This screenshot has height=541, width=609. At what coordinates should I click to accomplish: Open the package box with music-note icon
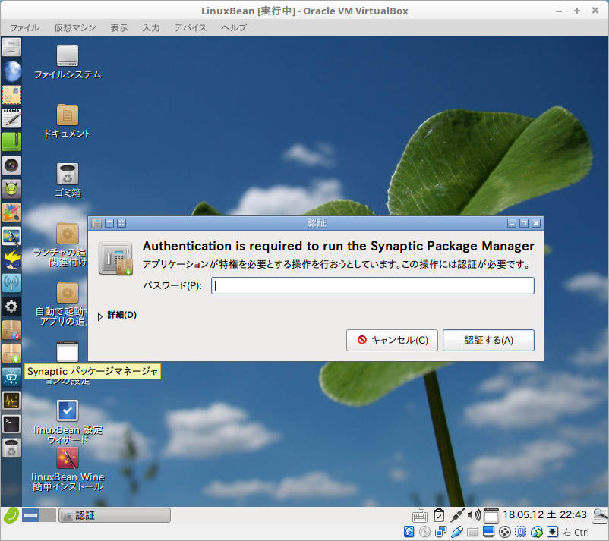11,330
